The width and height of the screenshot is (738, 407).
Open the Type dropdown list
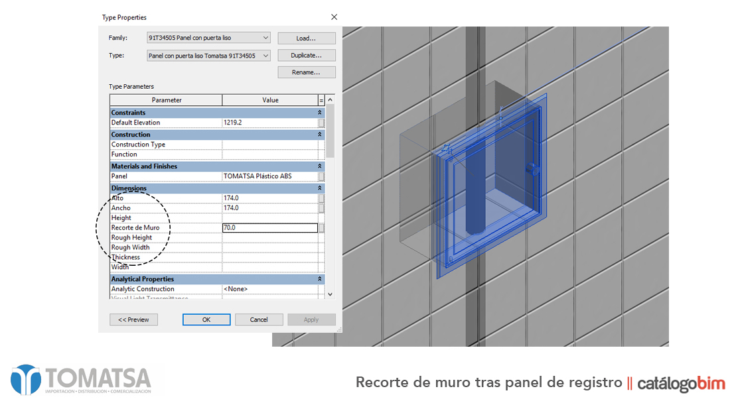265,55
